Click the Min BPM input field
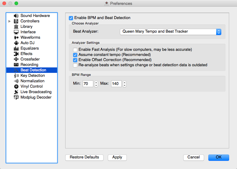The width and height of the screenshot is (237, 169). point(88,84)
